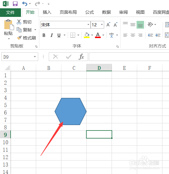The height and width of the screenshot is (174, 169).
Task: Click inside the formula bar
Action: (x=129, y=57)
